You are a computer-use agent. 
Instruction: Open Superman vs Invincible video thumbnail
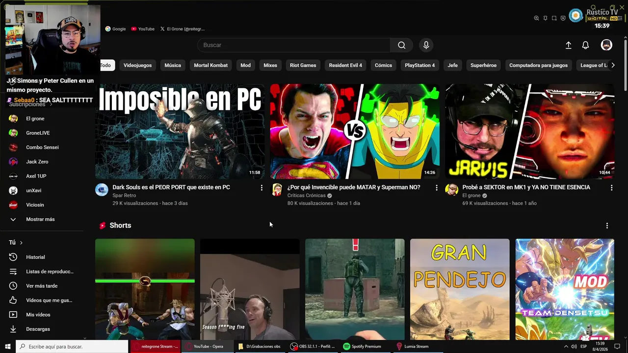point(355,131)
